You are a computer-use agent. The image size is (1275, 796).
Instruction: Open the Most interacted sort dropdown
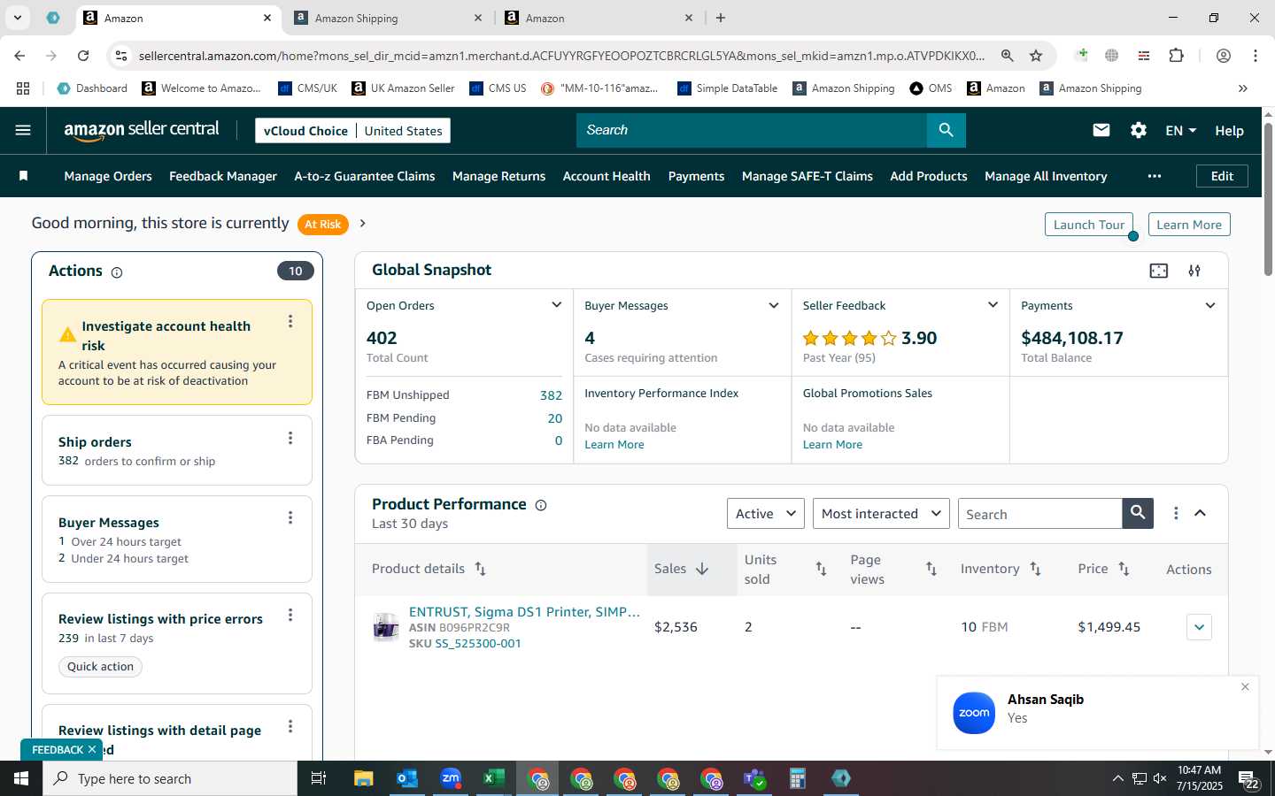pyautogui.click(x=881, y=513)
